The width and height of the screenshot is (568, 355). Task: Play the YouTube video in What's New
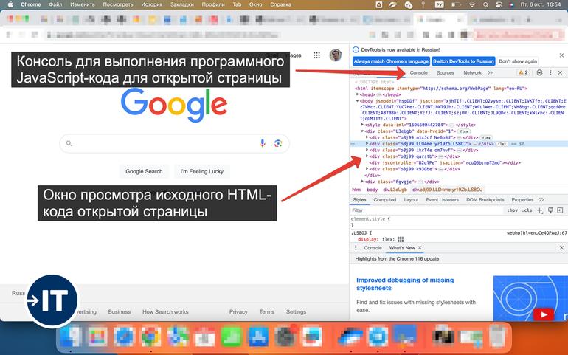544,314
